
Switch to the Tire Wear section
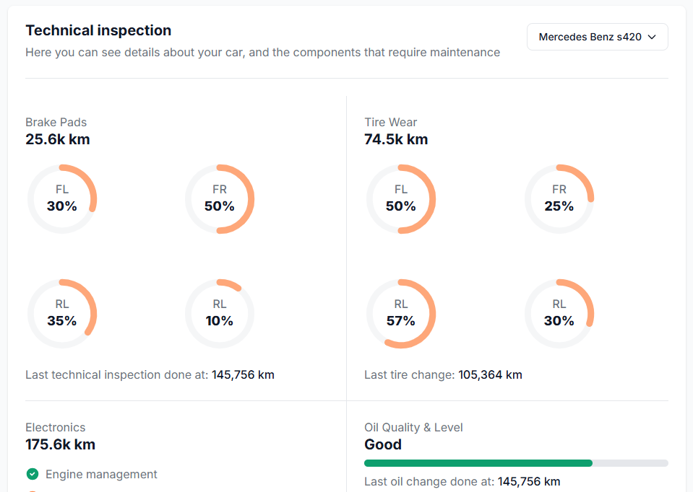pos(389,122)
